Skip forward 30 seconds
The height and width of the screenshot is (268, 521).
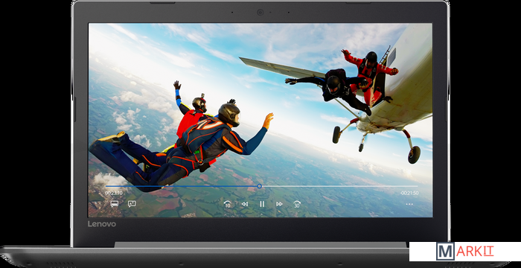(297, 204)
